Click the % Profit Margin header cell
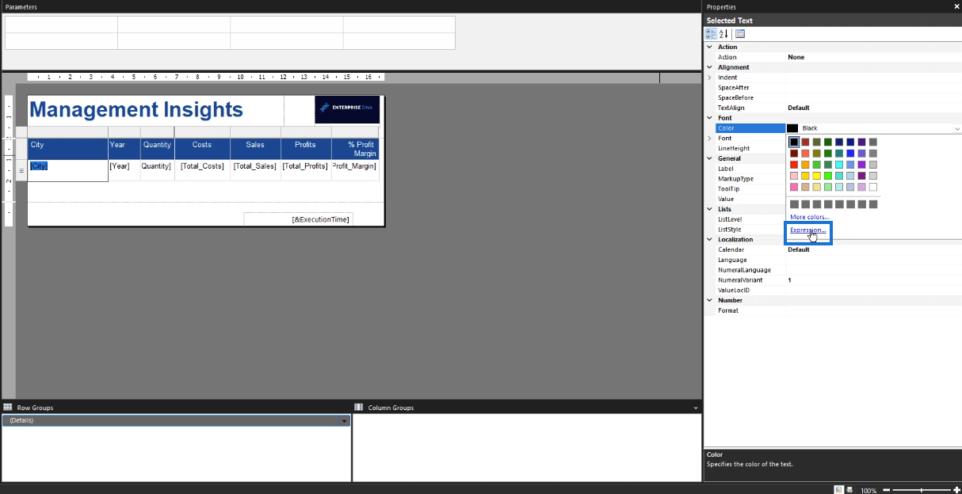The image size is (962, 494). (355, 149)
